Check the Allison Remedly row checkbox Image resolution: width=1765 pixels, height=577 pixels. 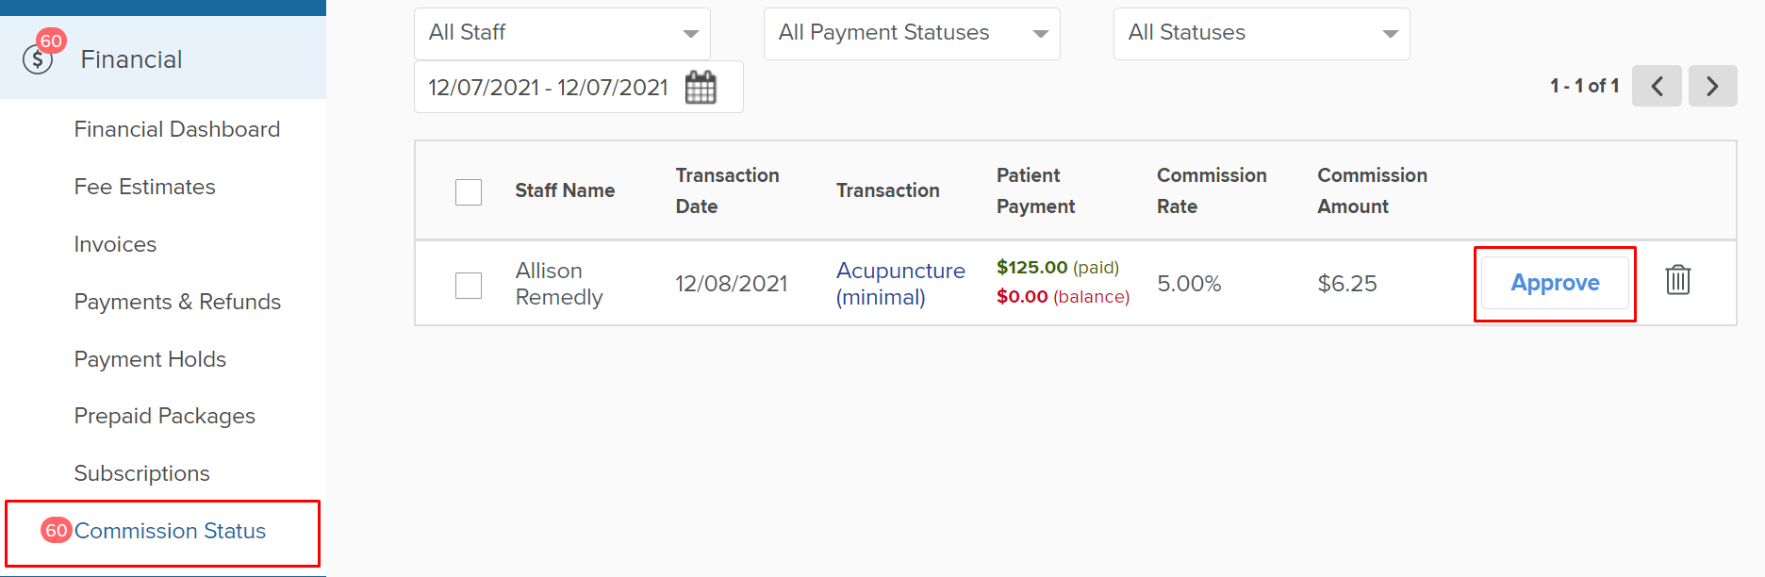(x=469, y=285)
